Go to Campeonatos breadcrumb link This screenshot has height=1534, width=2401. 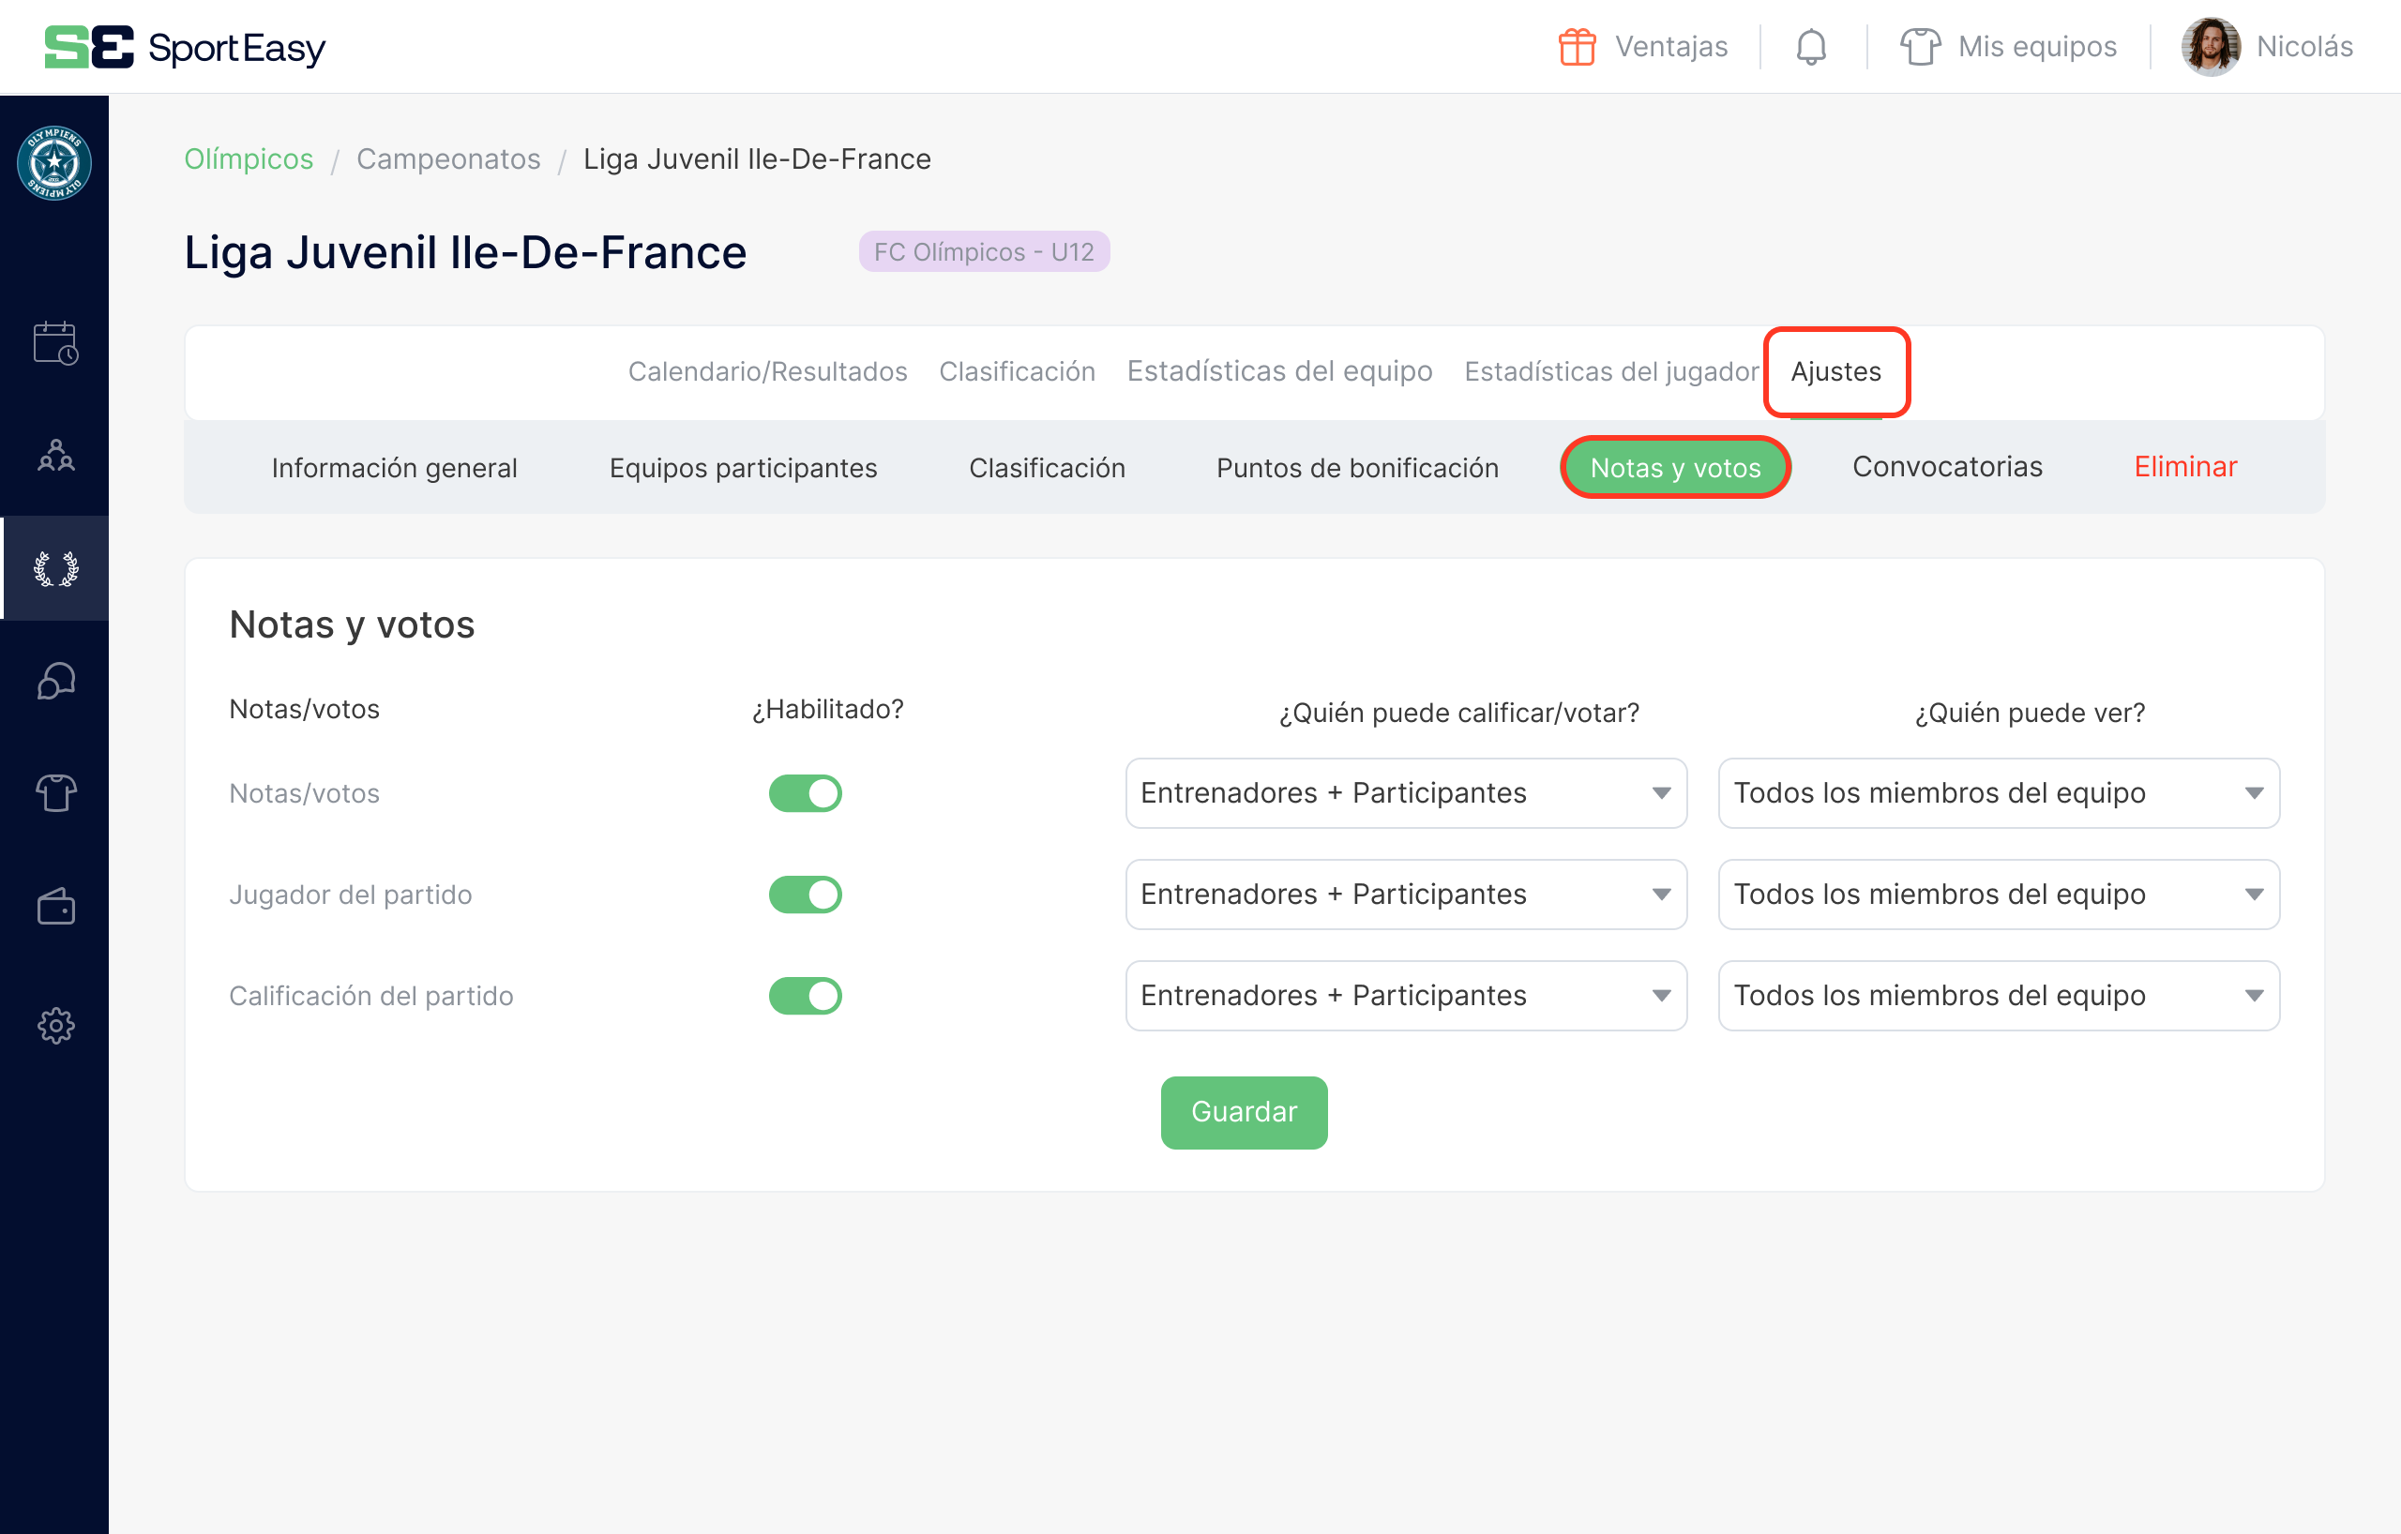click(448, 159)
